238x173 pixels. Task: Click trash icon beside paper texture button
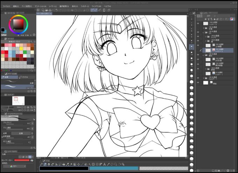pos(32,133)
